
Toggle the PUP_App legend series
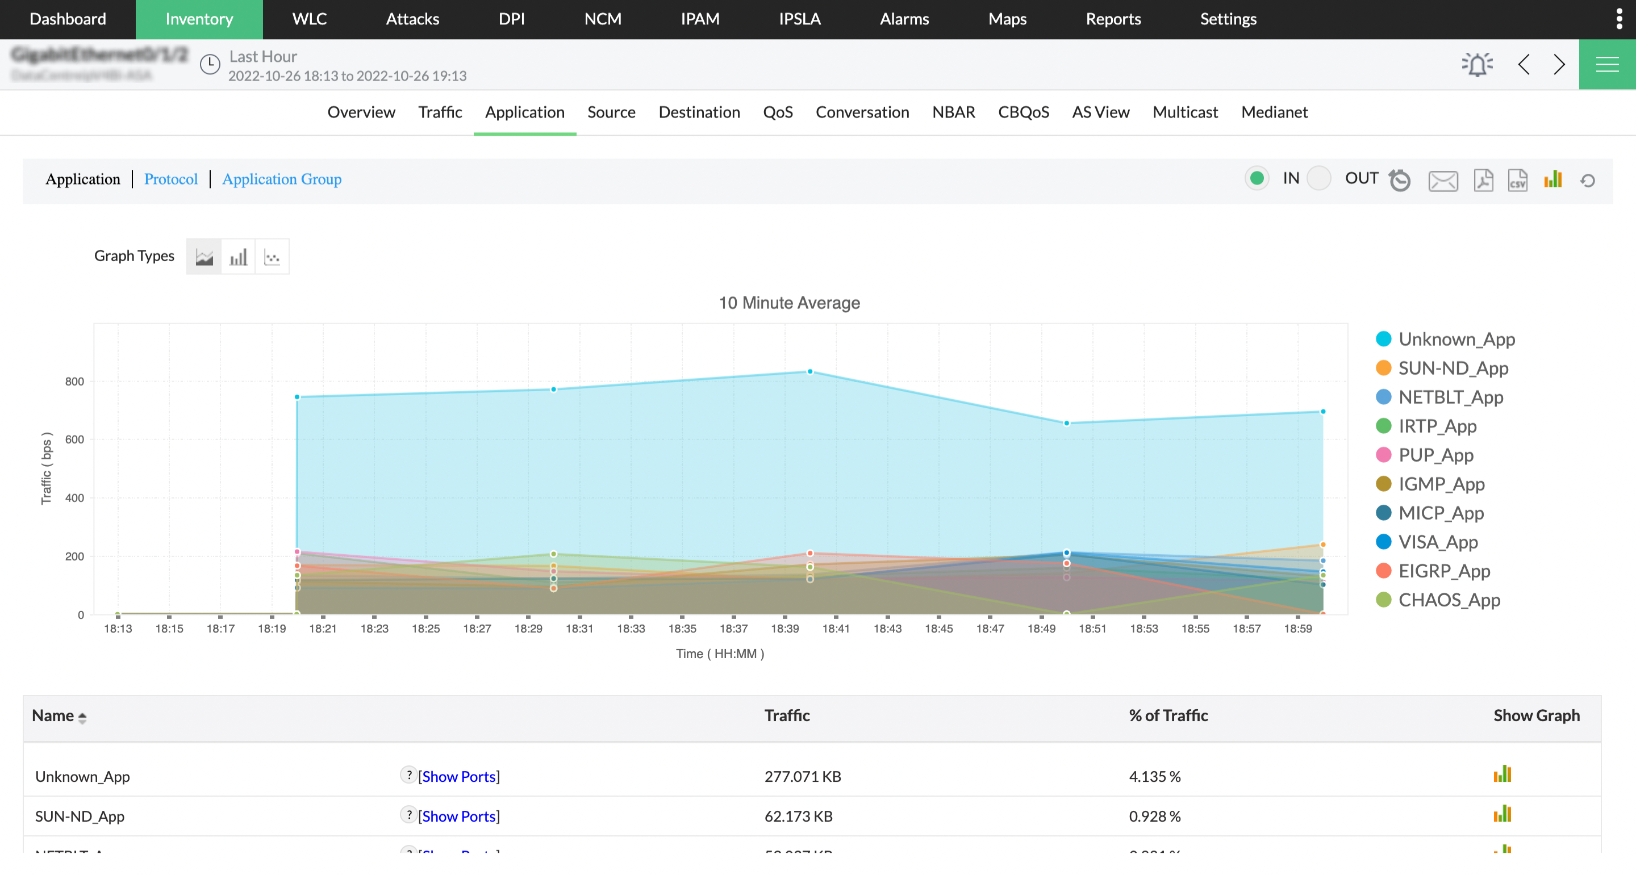coord(1435,455)
